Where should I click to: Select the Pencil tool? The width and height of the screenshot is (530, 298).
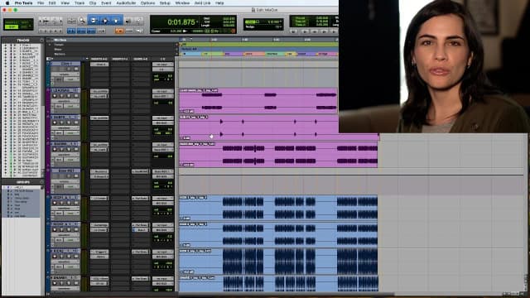138,21
